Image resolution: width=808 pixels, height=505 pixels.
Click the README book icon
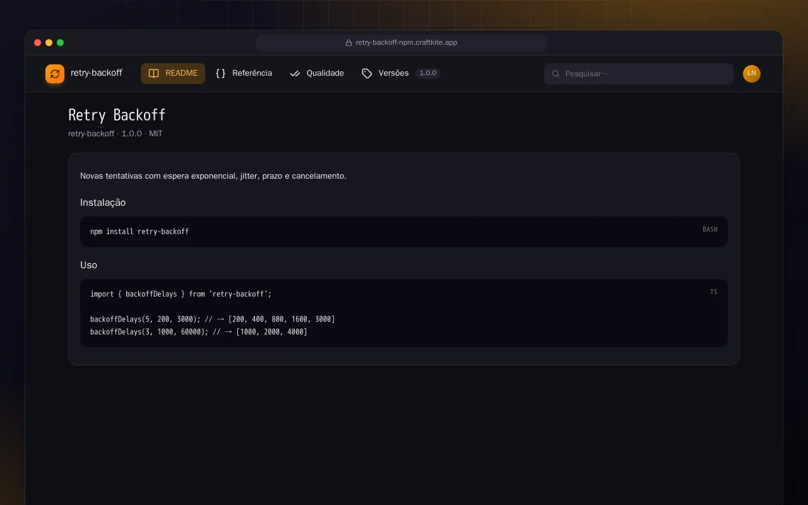(153, 73)
